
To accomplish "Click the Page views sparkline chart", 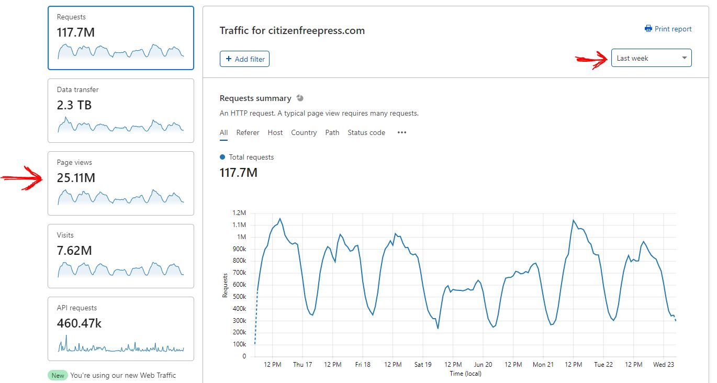I will click(120, 197).
